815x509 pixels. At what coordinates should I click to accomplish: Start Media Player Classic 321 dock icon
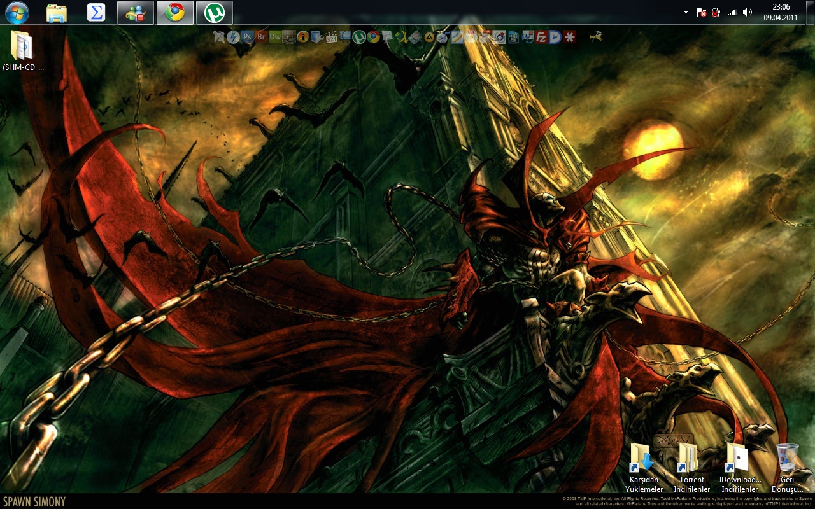coord(331,37)
